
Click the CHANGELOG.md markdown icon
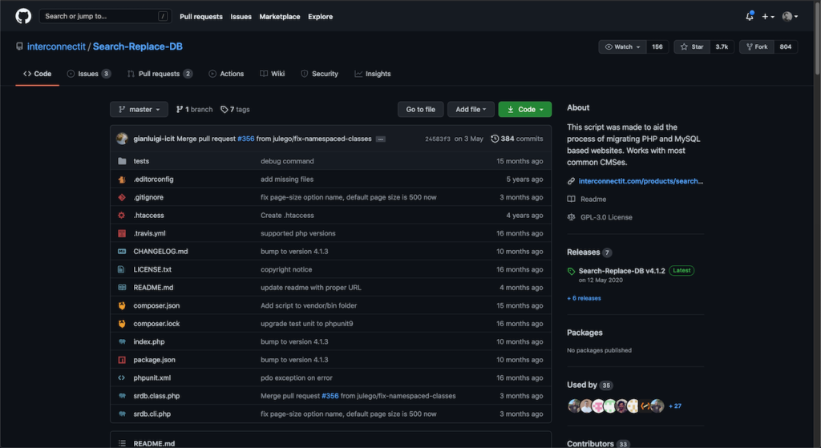pyautogui.click(x=122, y=251)
